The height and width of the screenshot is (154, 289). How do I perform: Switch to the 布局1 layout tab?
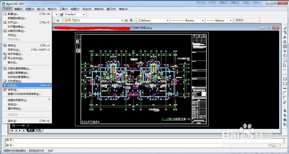(x=39, y=130)
